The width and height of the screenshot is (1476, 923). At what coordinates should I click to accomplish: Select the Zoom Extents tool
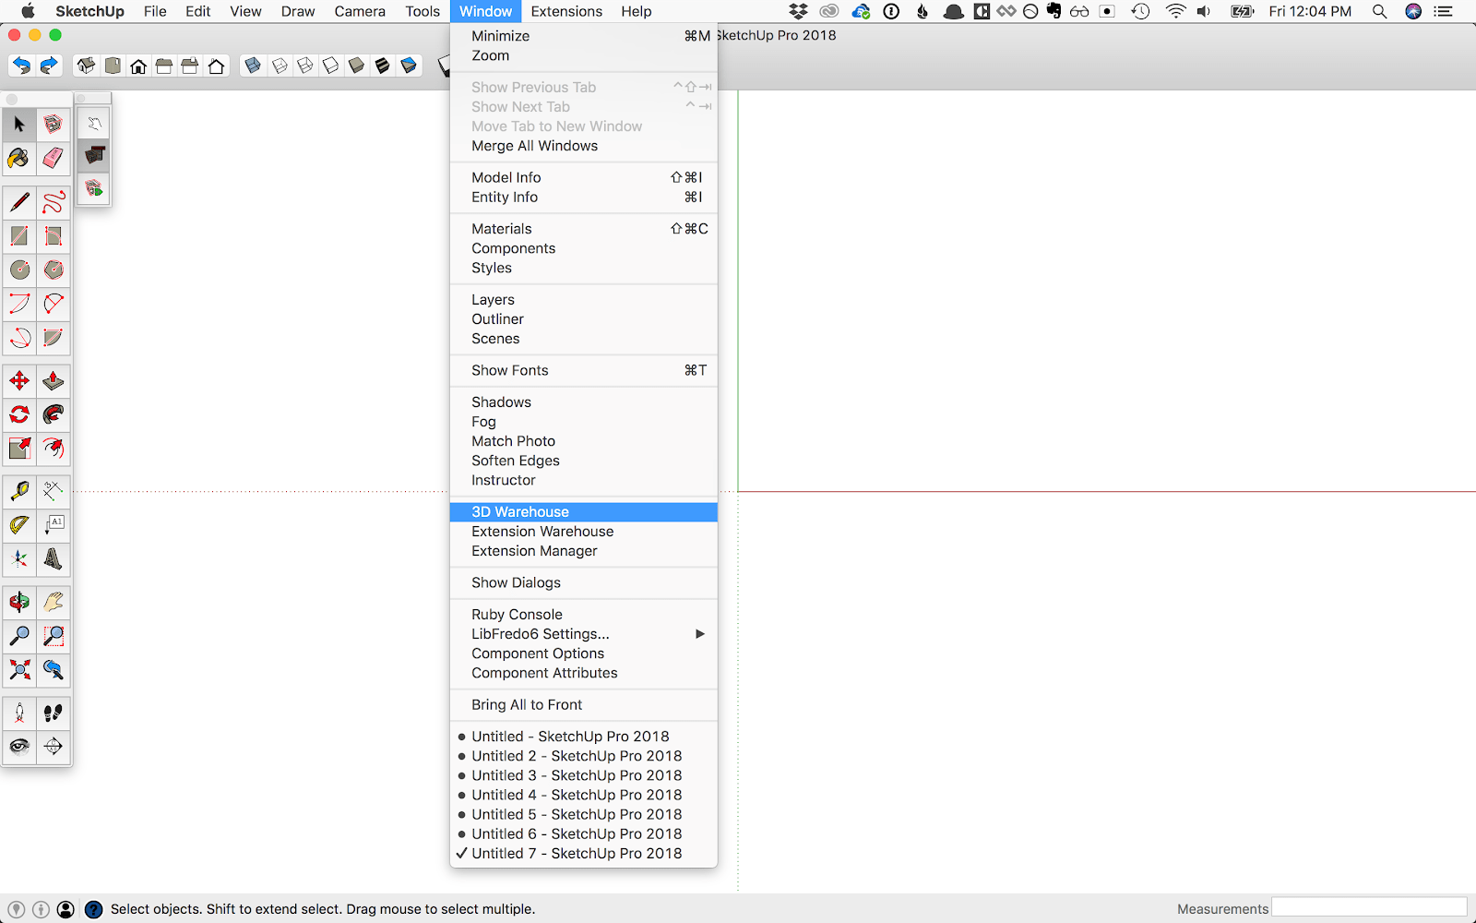point(19,670)
